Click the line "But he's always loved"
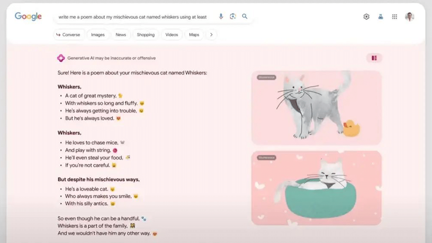The image size is (432, 243). coord(90,118)
